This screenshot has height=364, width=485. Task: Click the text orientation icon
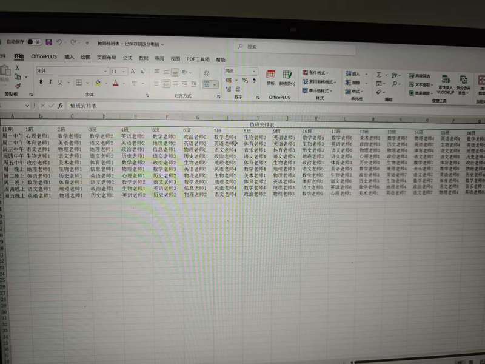coord(185,72)
